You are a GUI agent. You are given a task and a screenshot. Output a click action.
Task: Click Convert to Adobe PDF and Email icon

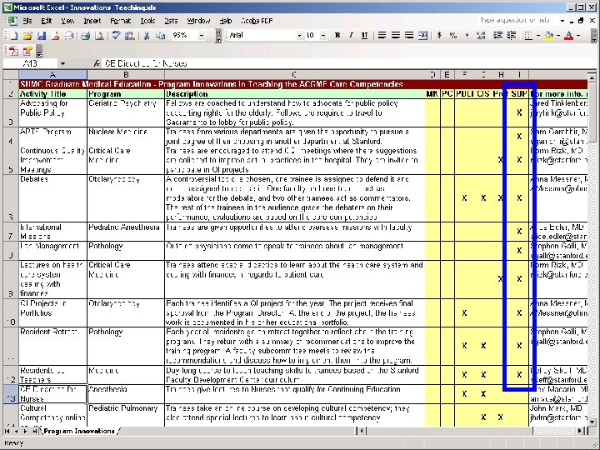[27, 51]
